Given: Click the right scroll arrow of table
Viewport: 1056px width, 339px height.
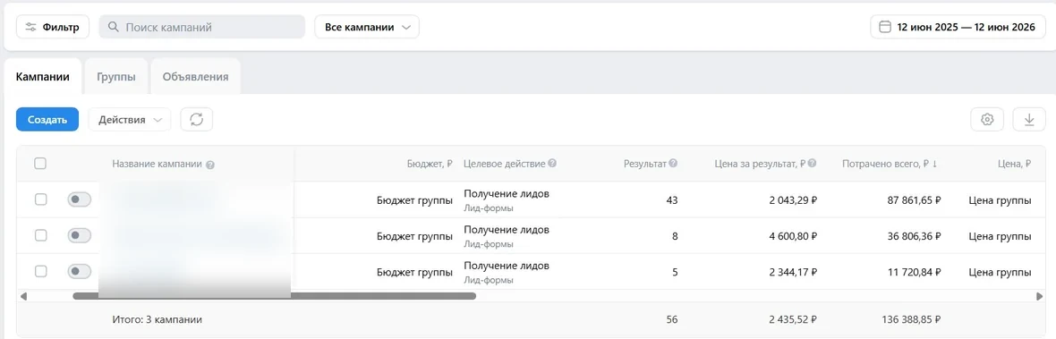Looking at the screenshot, I should pyautogui.click(x=1039, y=296).
